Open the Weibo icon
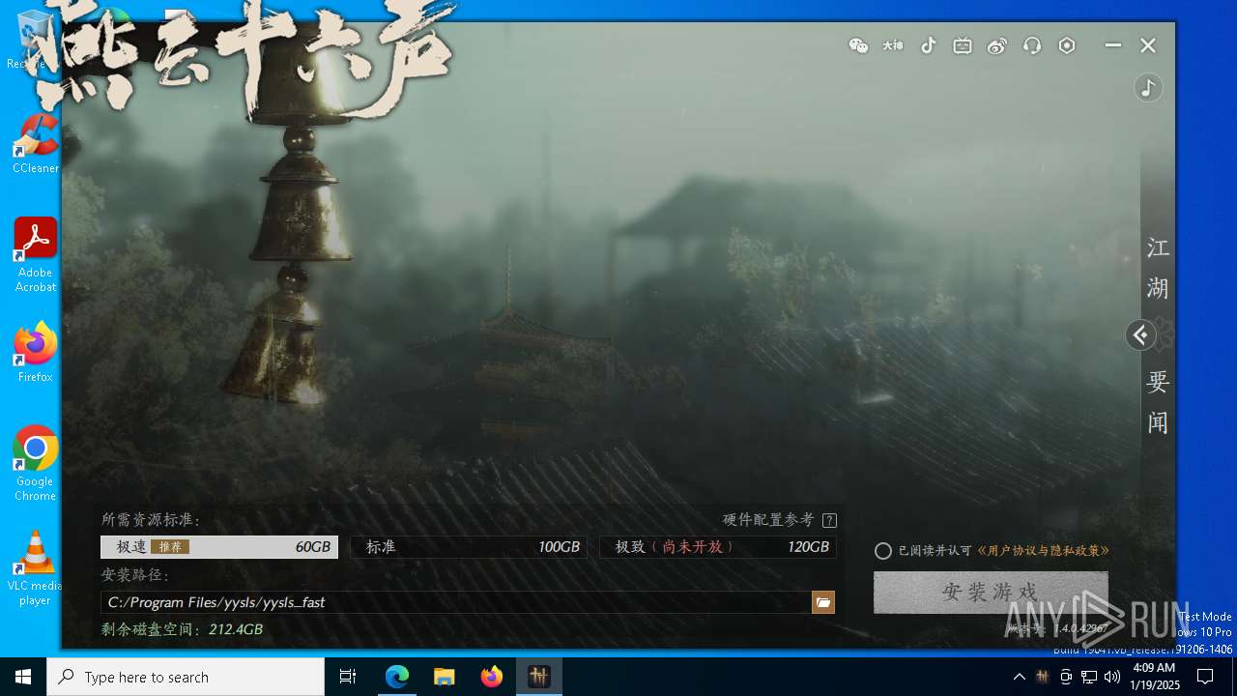1237x696 pixels. click(997, 45)
